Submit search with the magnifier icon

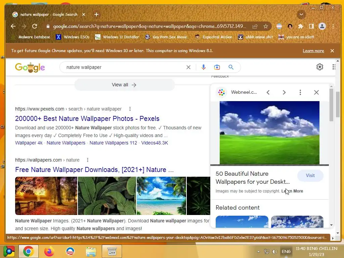pos(231,67)
